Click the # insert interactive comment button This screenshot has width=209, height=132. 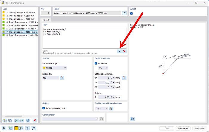tap(119, 51)
